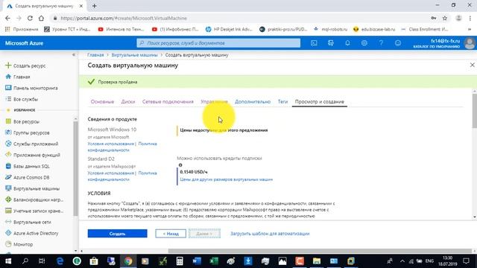This screenshot has width=477, height=268.
Task: Click Главная in the breadcrumb
Action: tap(95, 55)
